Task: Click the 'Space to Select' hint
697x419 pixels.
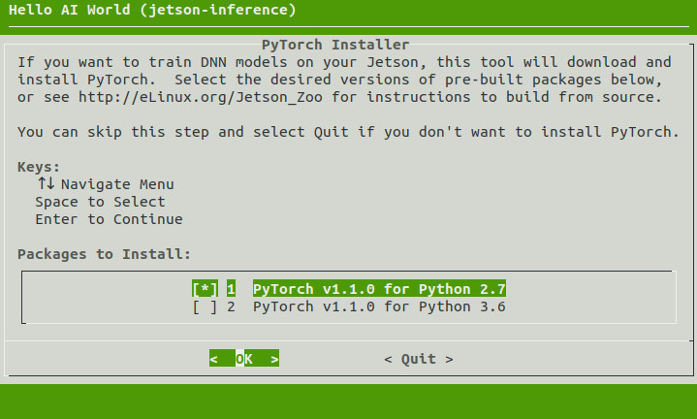Action: (x=100, y=202)
